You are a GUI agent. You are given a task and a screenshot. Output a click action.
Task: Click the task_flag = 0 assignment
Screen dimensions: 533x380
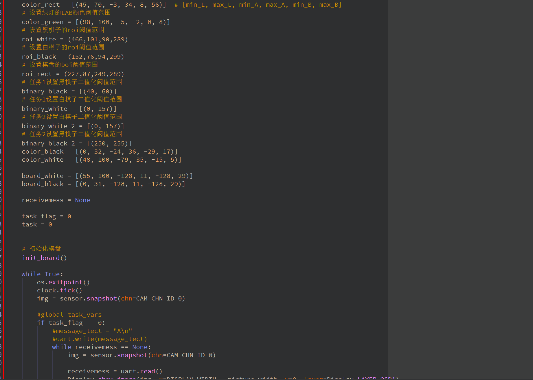(x=46, y=217)
